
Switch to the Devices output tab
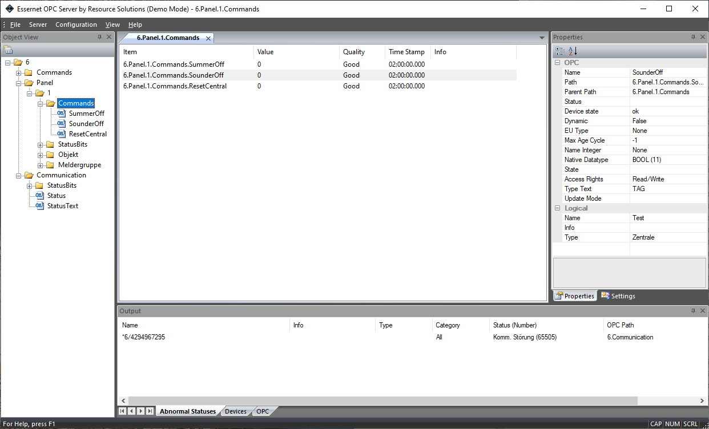coord(235,411)
